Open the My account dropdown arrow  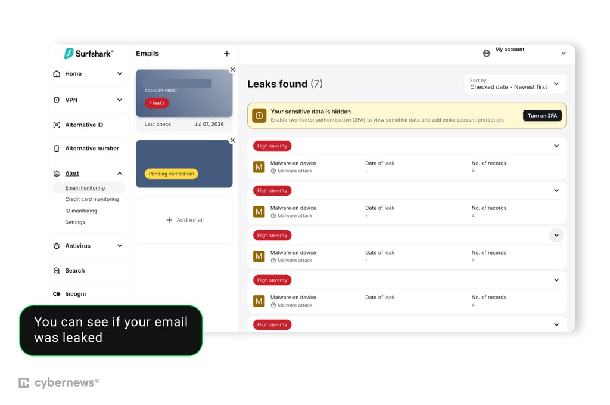point(564,53)
